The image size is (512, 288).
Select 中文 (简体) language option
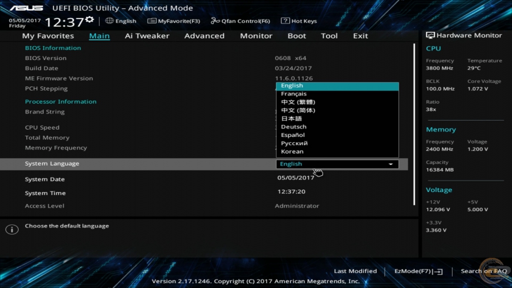coord(337,110)
